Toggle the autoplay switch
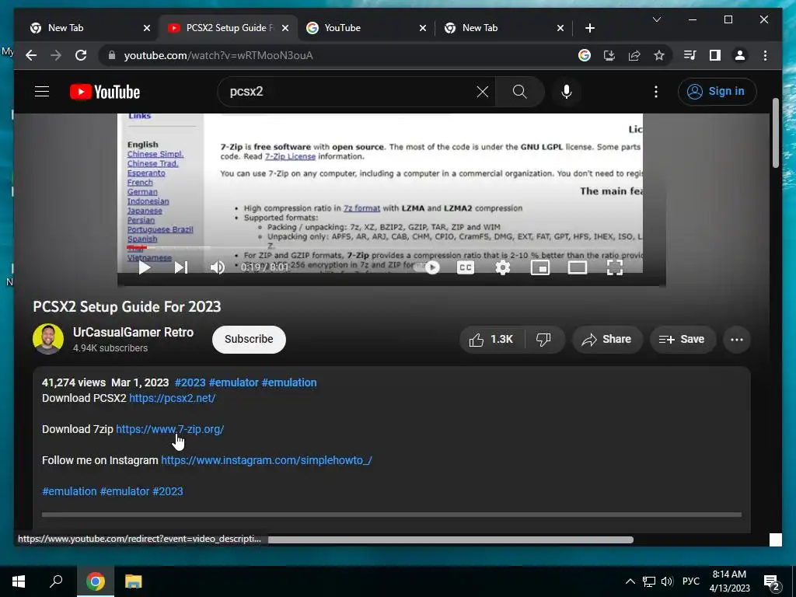Image resolution: width=796 pixels, height=597 pixels. pos(427,267)
